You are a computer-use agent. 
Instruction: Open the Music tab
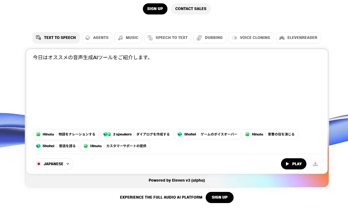pyautogui.click(x=128, y=38)
